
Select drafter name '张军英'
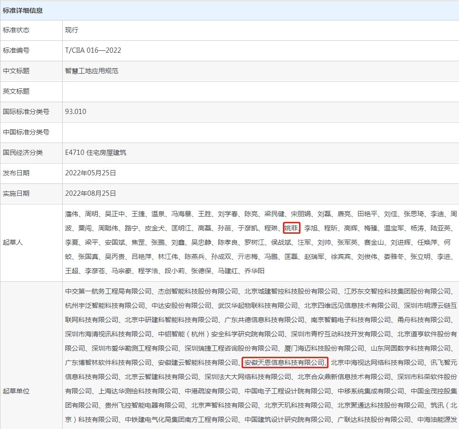click(347, 242)
